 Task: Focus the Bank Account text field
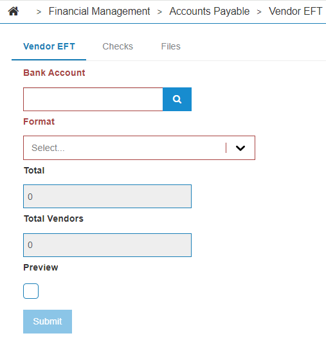tap(93, 100)
